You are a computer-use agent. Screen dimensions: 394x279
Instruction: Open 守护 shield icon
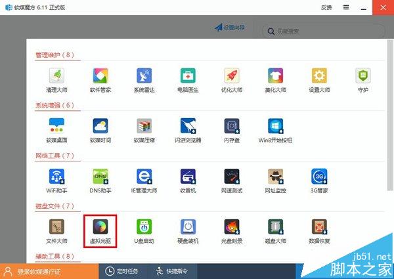pos(363,80)
